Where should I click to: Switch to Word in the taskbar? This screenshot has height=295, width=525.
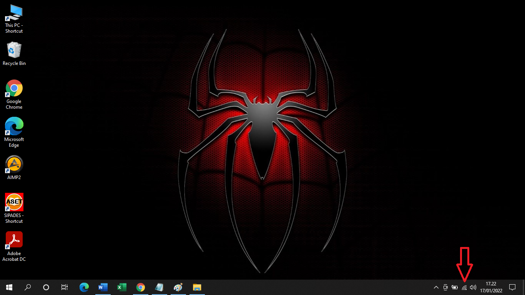click(x=103, y=287)
